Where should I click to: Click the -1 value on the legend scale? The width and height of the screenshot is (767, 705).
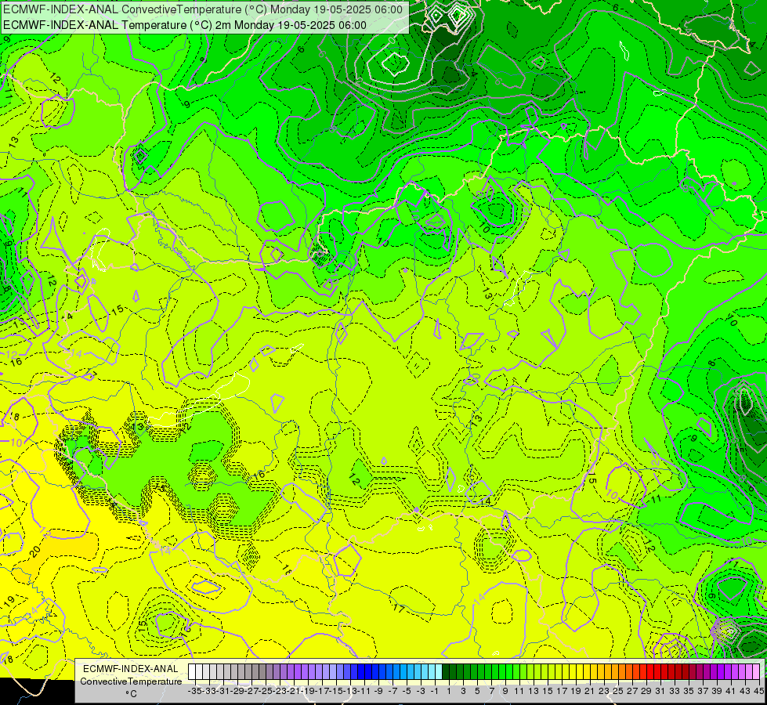(434, 692)
